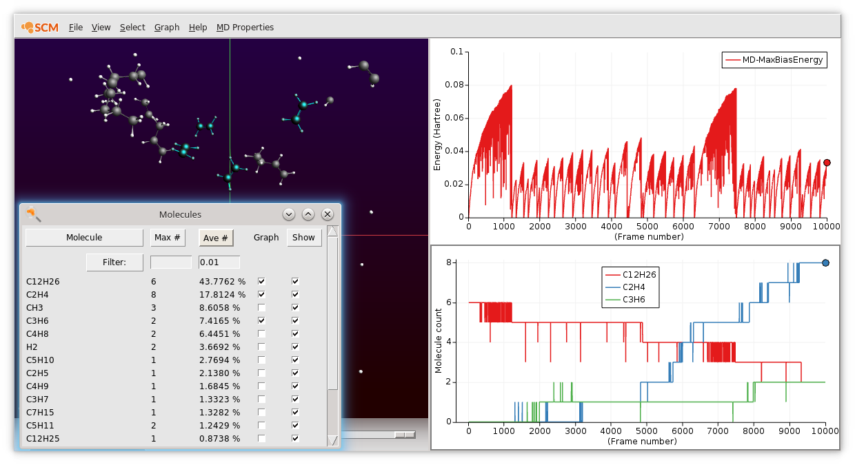Enable Graph checkbox for CH3

tap(261, 308)
